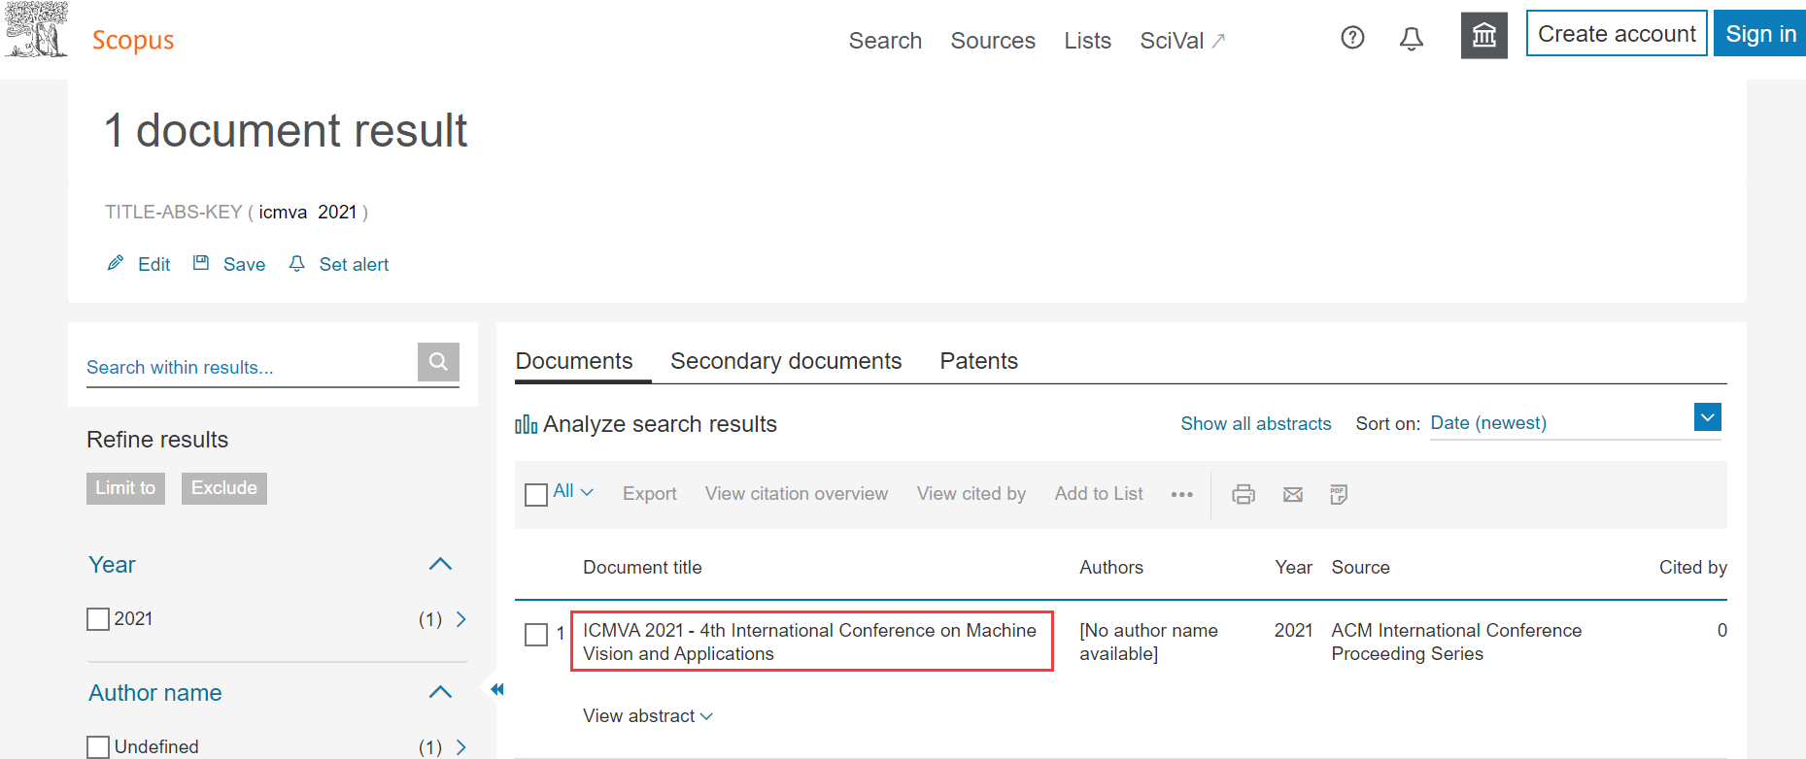The height and width of the screenshot is (759, 1806).
Task: Collapse the refine panel double-arrow icon
Action: (497, 690)
